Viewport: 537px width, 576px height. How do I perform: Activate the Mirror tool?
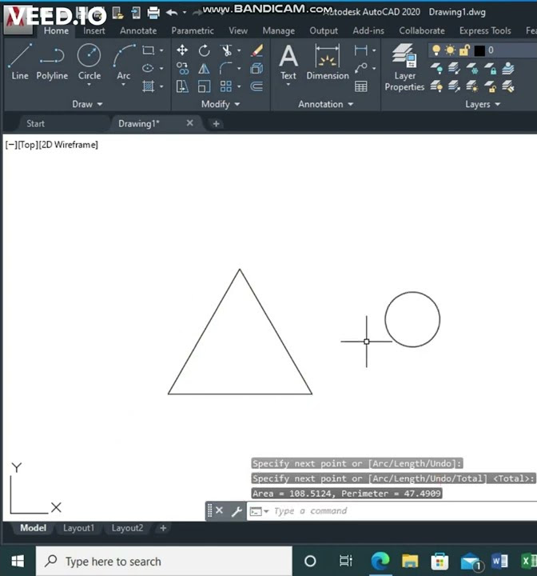[204, 68]
